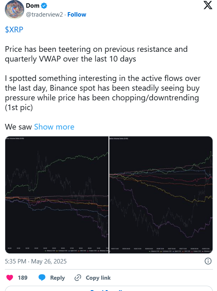Open the X logo link
This screenshot has height=291, width=217.
[x=208, y=5]
